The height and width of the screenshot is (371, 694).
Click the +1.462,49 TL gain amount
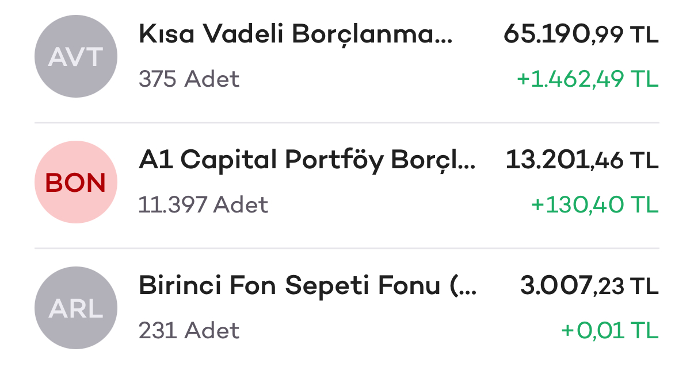click(x=587, y=79)
